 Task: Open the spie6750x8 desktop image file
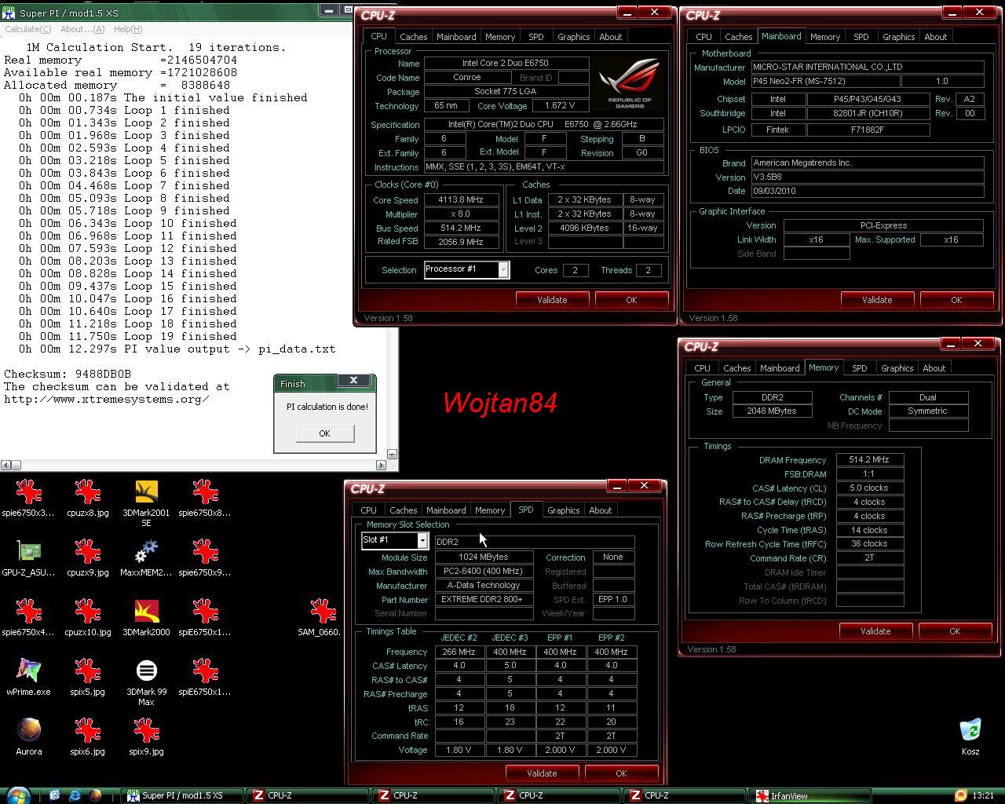[x=205, y=499]
